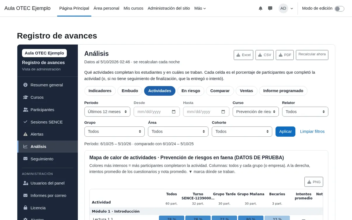Click the Participantes people icon
This screenshot has width=352, height=220.
[25, 109]
